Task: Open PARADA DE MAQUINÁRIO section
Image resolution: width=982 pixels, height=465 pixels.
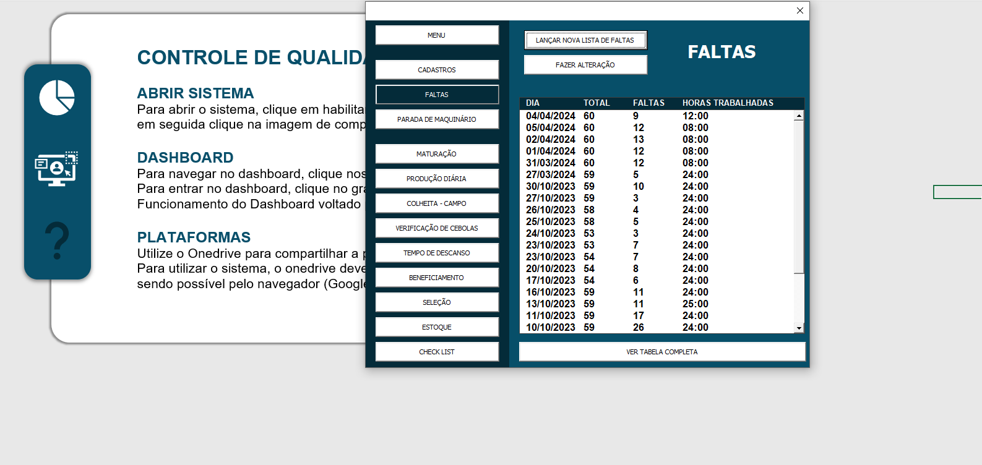Action: click(x=437, y=119)
